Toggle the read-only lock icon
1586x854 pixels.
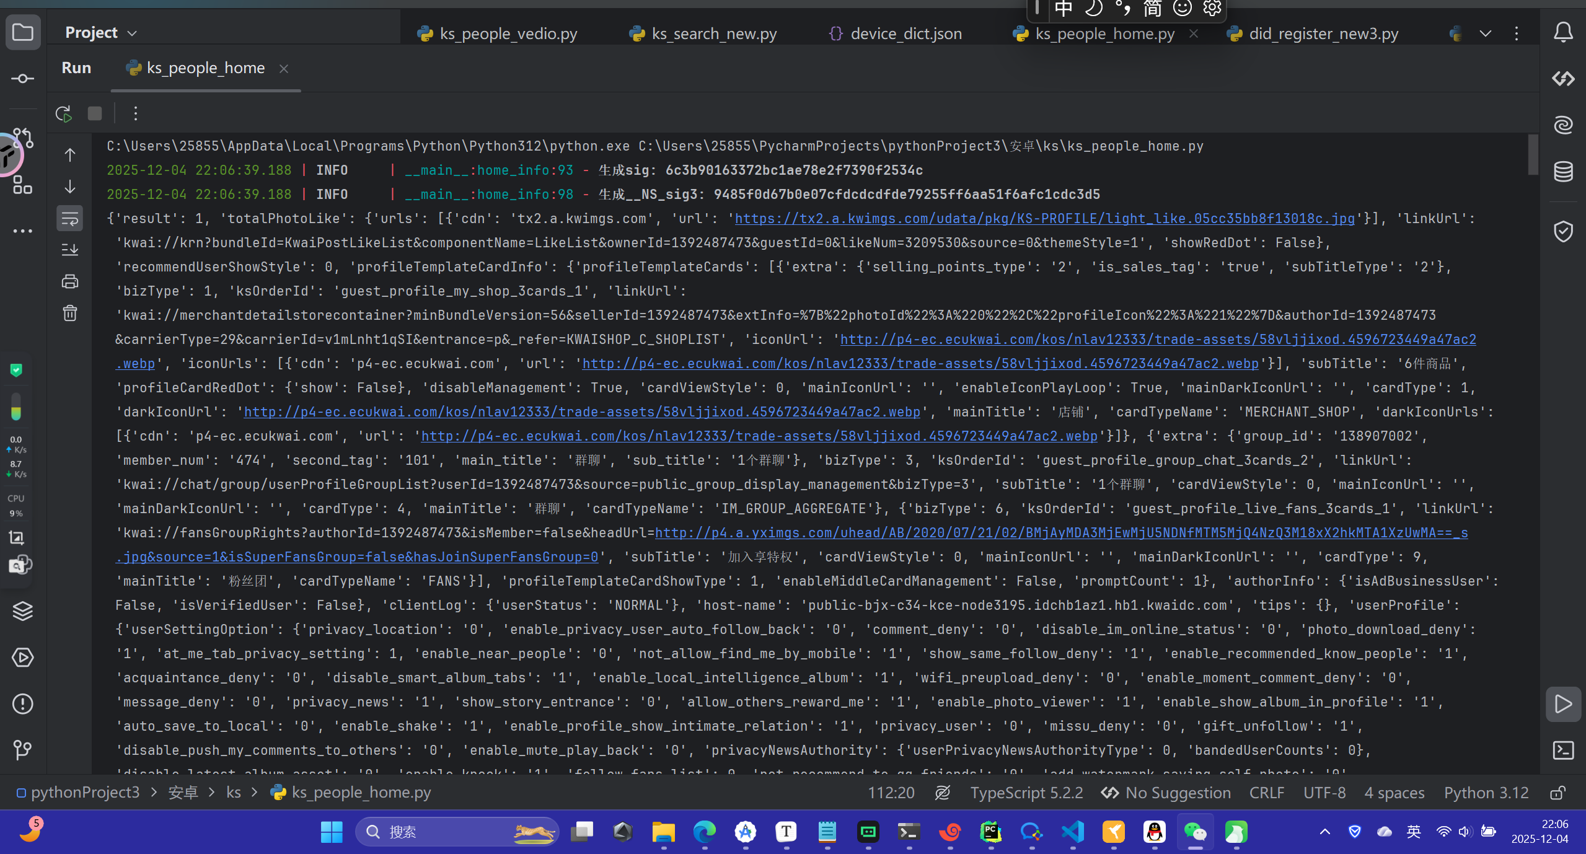(x=1557, y=793)
